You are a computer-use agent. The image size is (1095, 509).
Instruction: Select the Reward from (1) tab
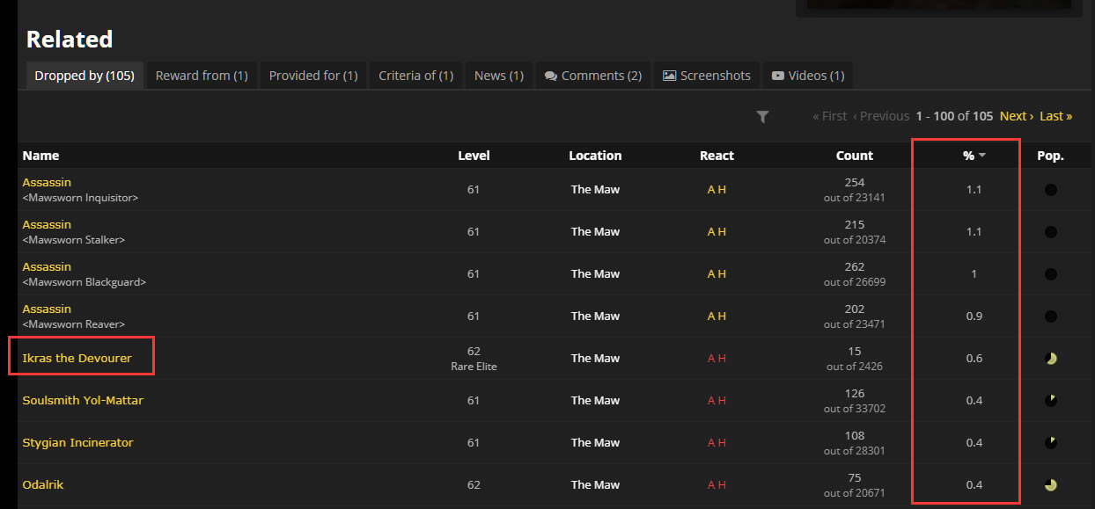[x=202, y=76]
